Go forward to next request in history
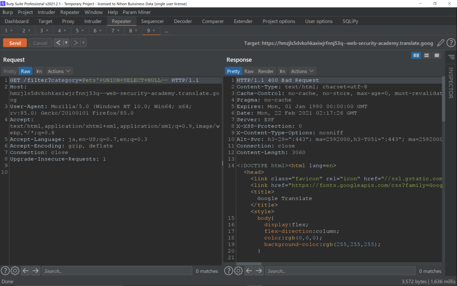 (x=76, y=43)
